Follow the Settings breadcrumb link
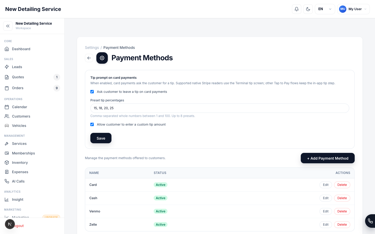 (x=92, y=48)
